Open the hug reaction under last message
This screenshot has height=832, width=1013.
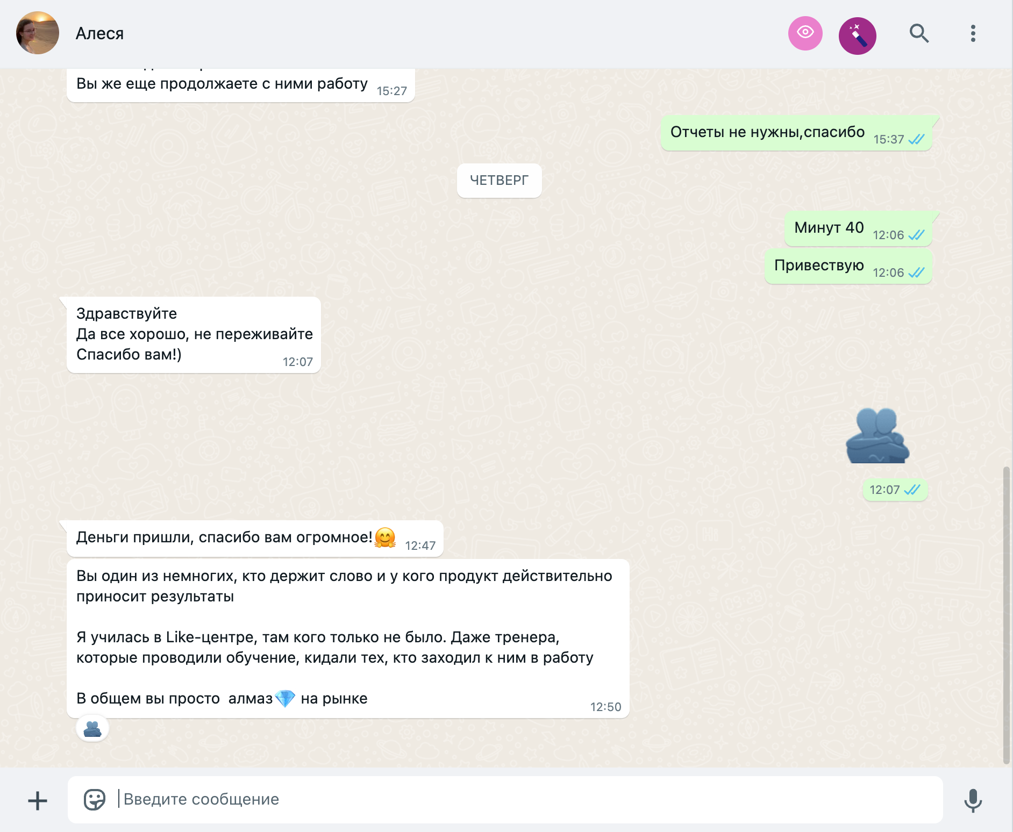92,729
